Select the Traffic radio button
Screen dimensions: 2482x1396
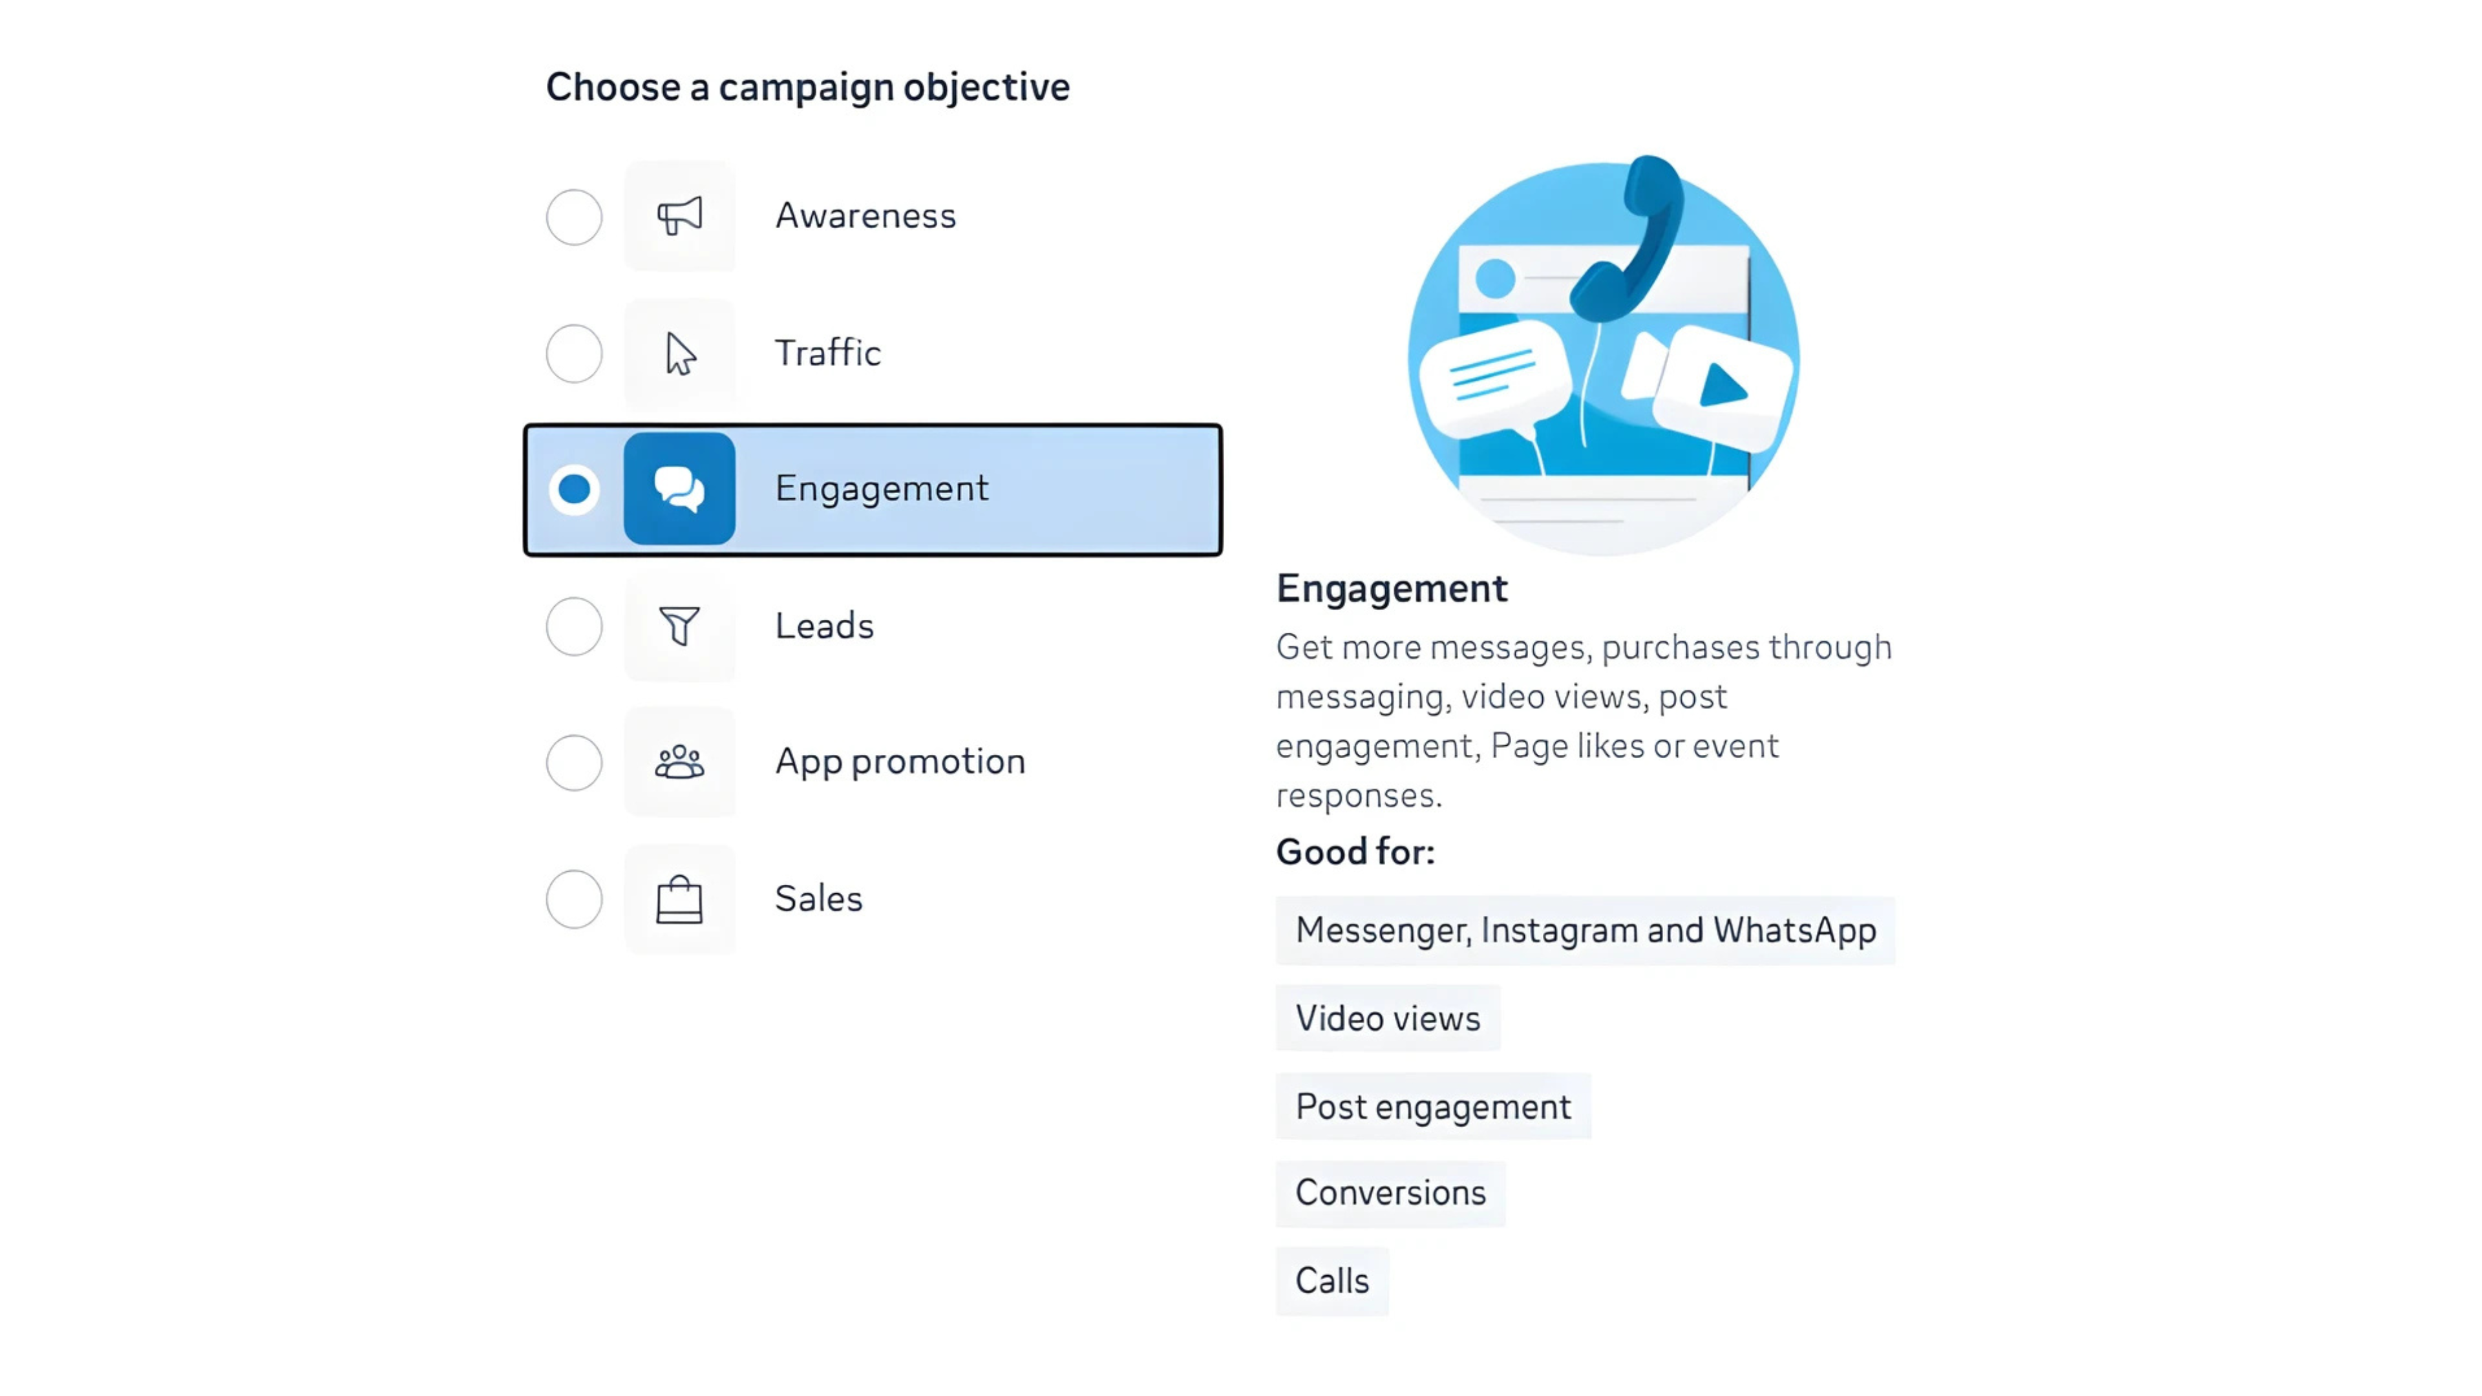point(574,354)
